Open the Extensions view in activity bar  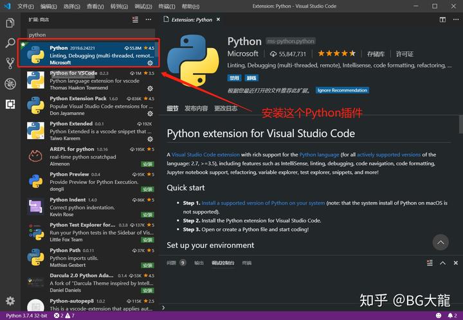(10, 105)
